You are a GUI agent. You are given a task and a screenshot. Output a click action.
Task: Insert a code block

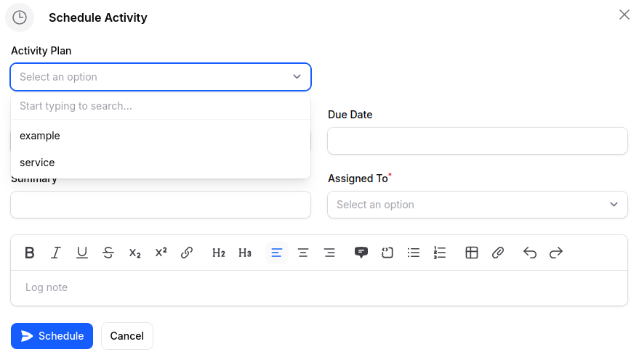pyautogui.click(x=387, y=253)
